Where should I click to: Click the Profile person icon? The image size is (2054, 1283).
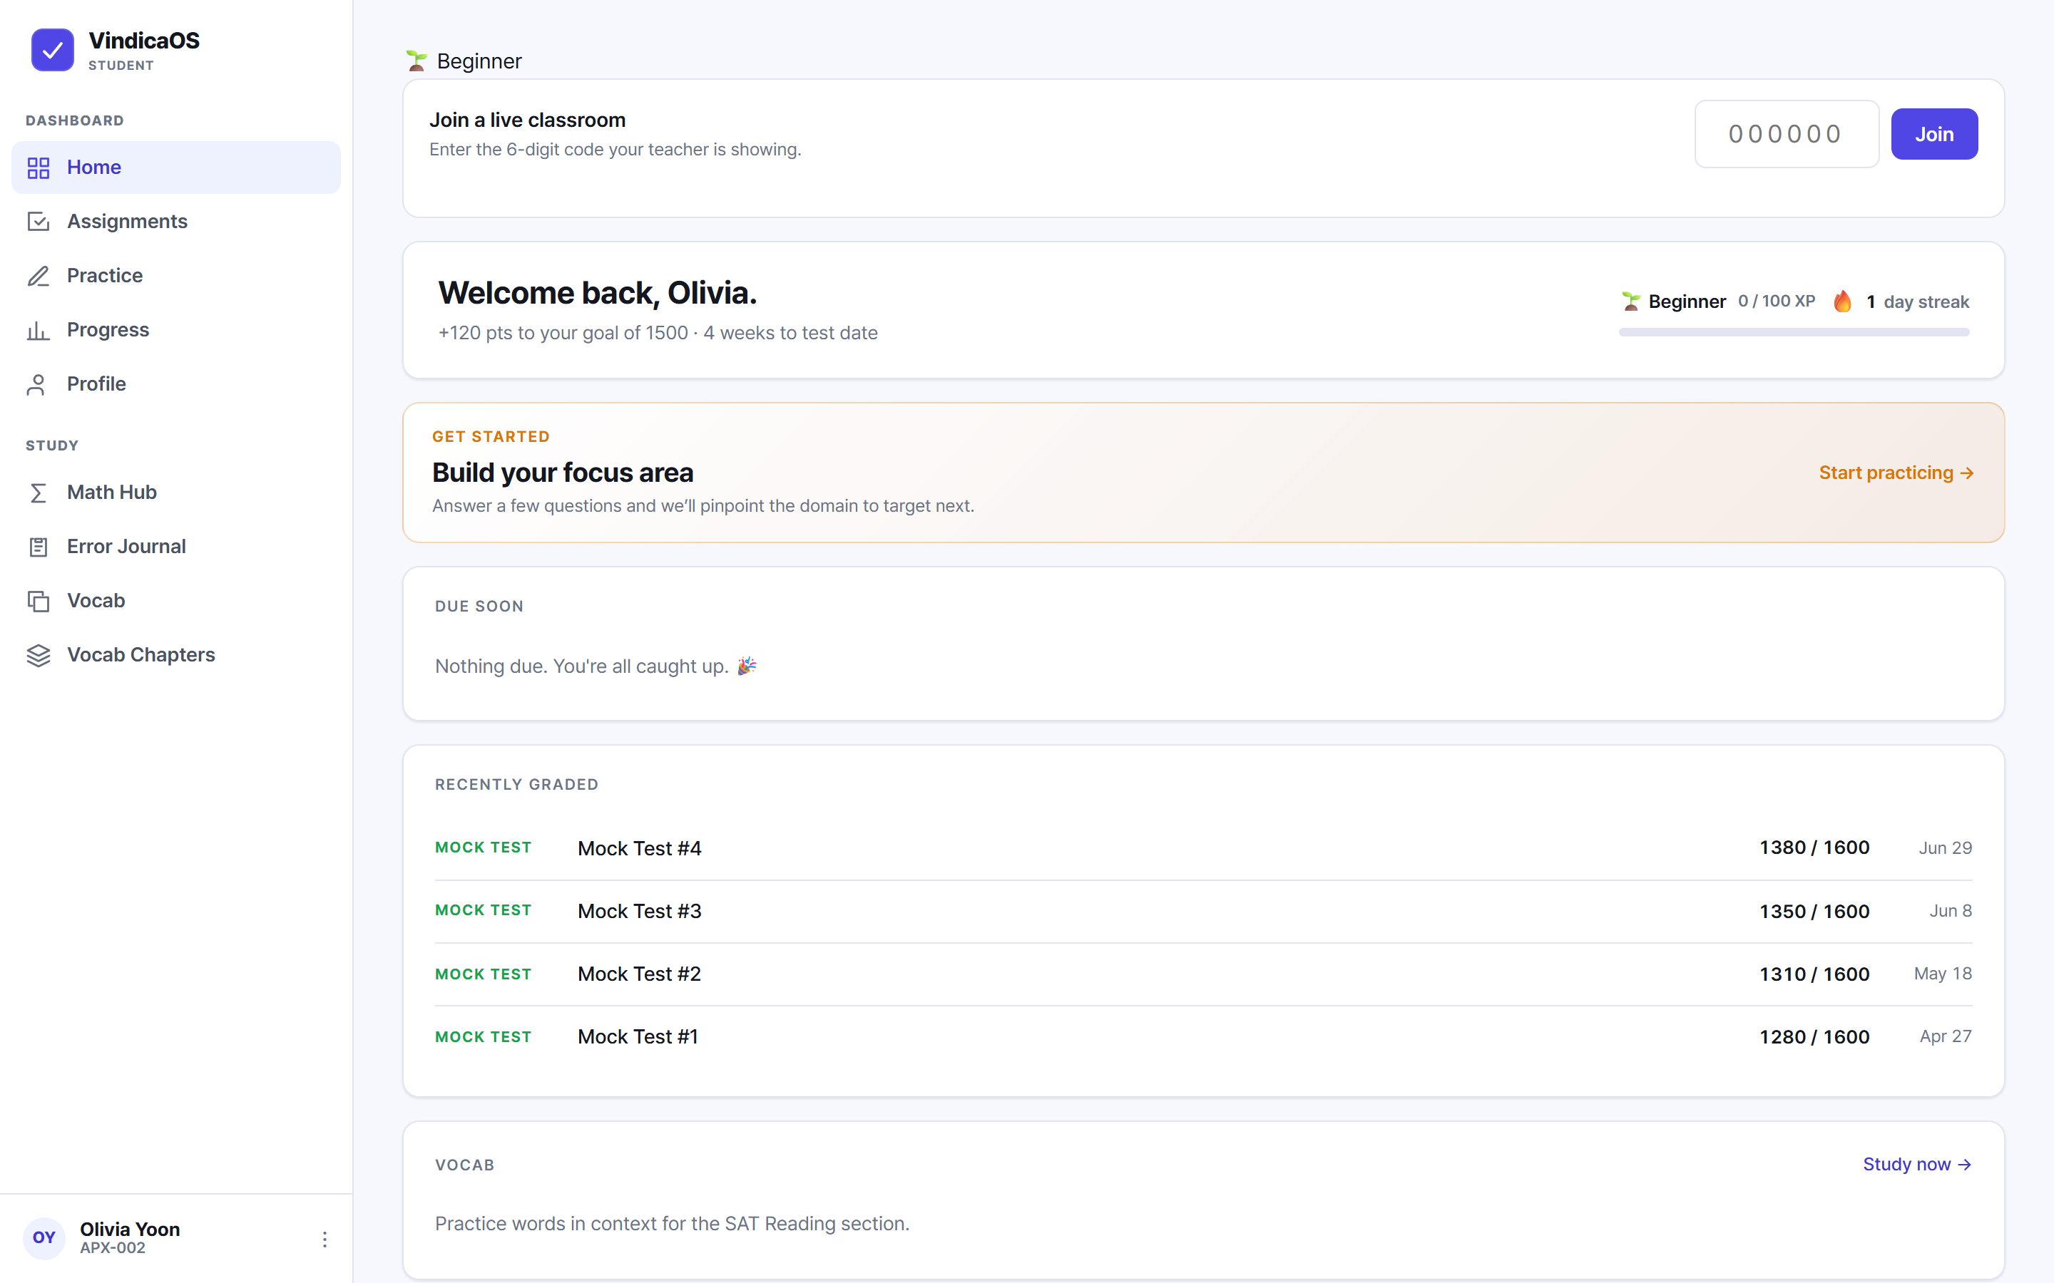[x=36, y=384]
